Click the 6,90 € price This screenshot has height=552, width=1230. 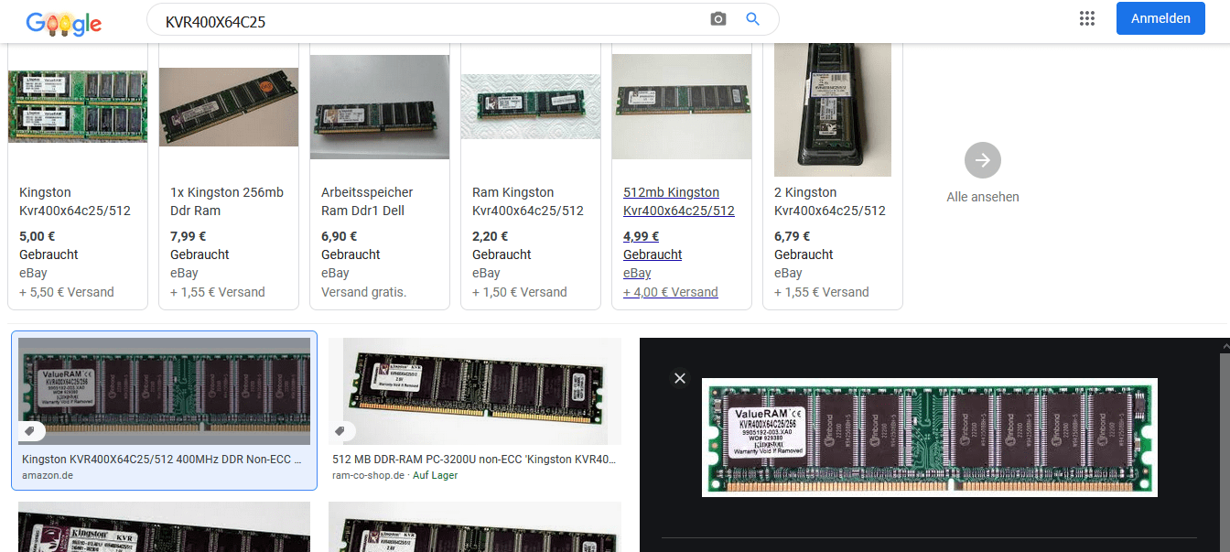pyautogui.click(x=340, y=236)
